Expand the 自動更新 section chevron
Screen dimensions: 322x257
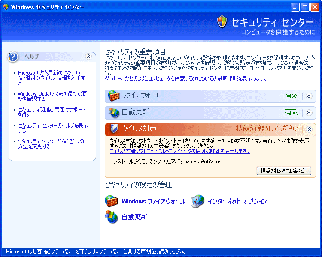click(x=309, y=113)
